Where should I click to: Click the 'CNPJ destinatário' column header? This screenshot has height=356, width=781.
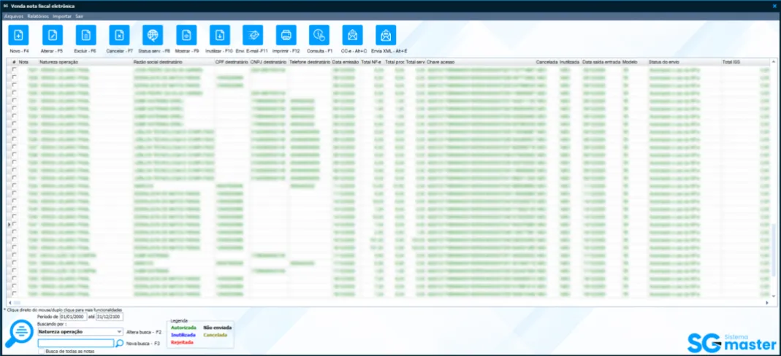pos(268,62)
